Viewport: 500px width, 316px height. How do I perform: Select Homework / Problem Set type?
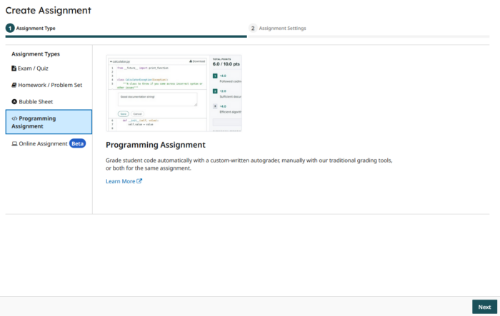(x=47, y=85)
